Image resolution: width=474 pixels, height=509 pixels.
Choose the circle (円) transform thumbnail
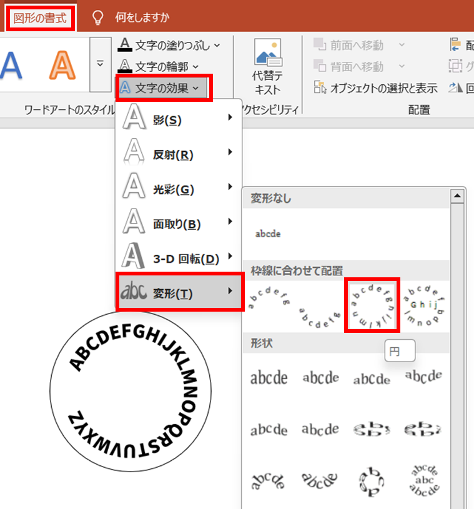pyautogui.click(x=372, y=305)
